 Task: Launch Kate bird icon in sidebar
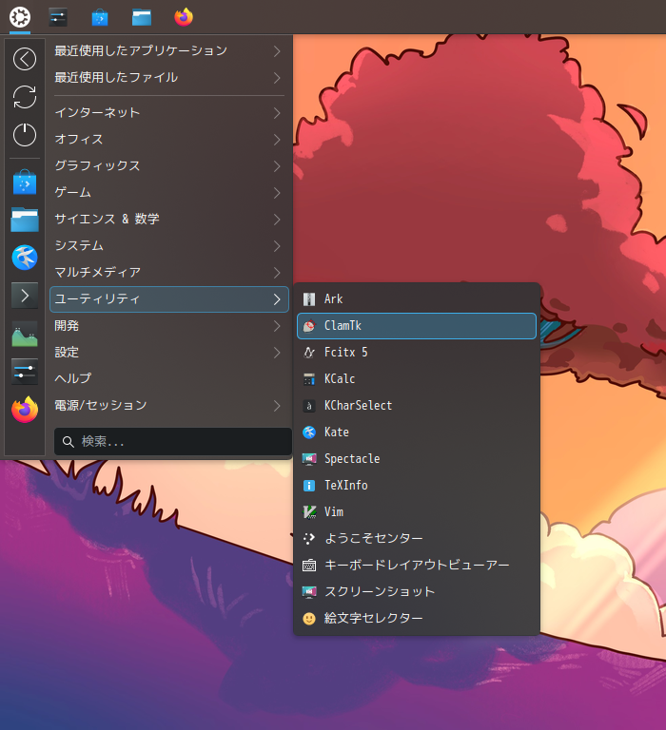point(25,258)
